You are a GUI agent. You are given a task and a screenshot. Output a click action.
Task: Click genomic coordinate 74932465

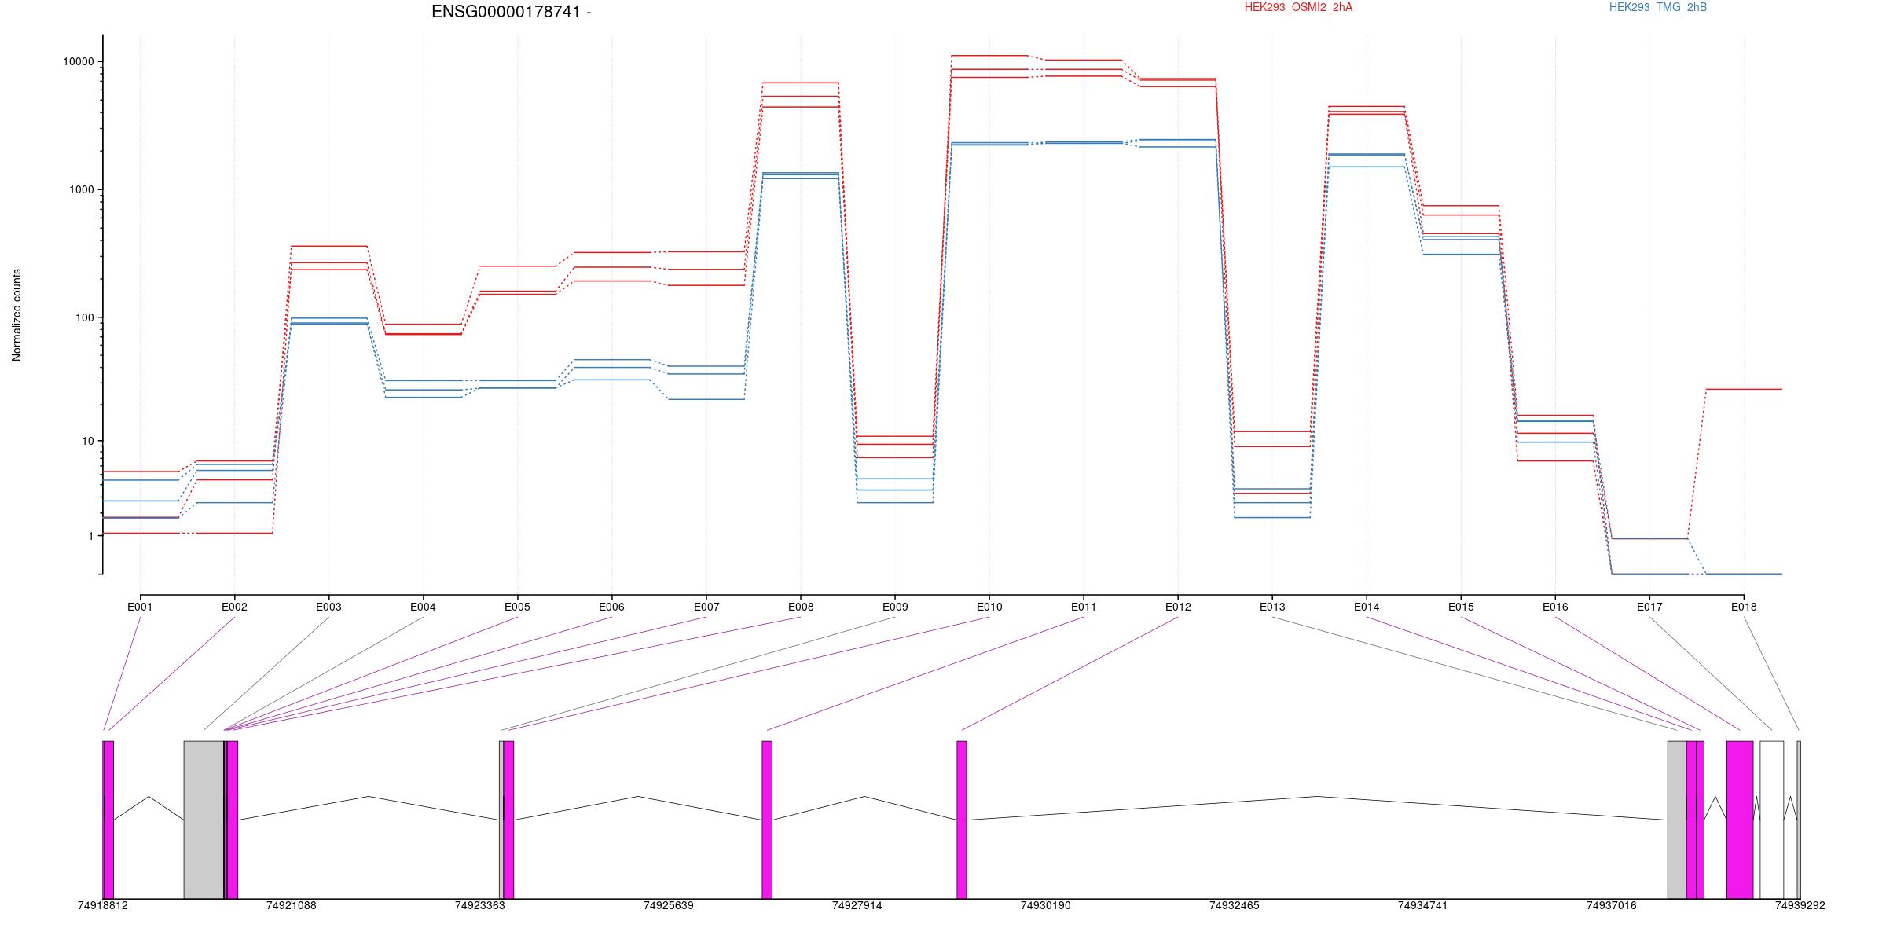(1235, 906)
